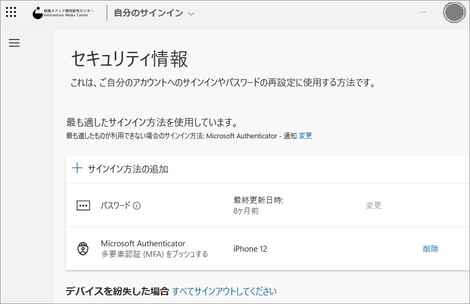Viewport: 470px width, 304px height.
Task: Select the iPhone 12 device entry
Action: tap(250, 248)
